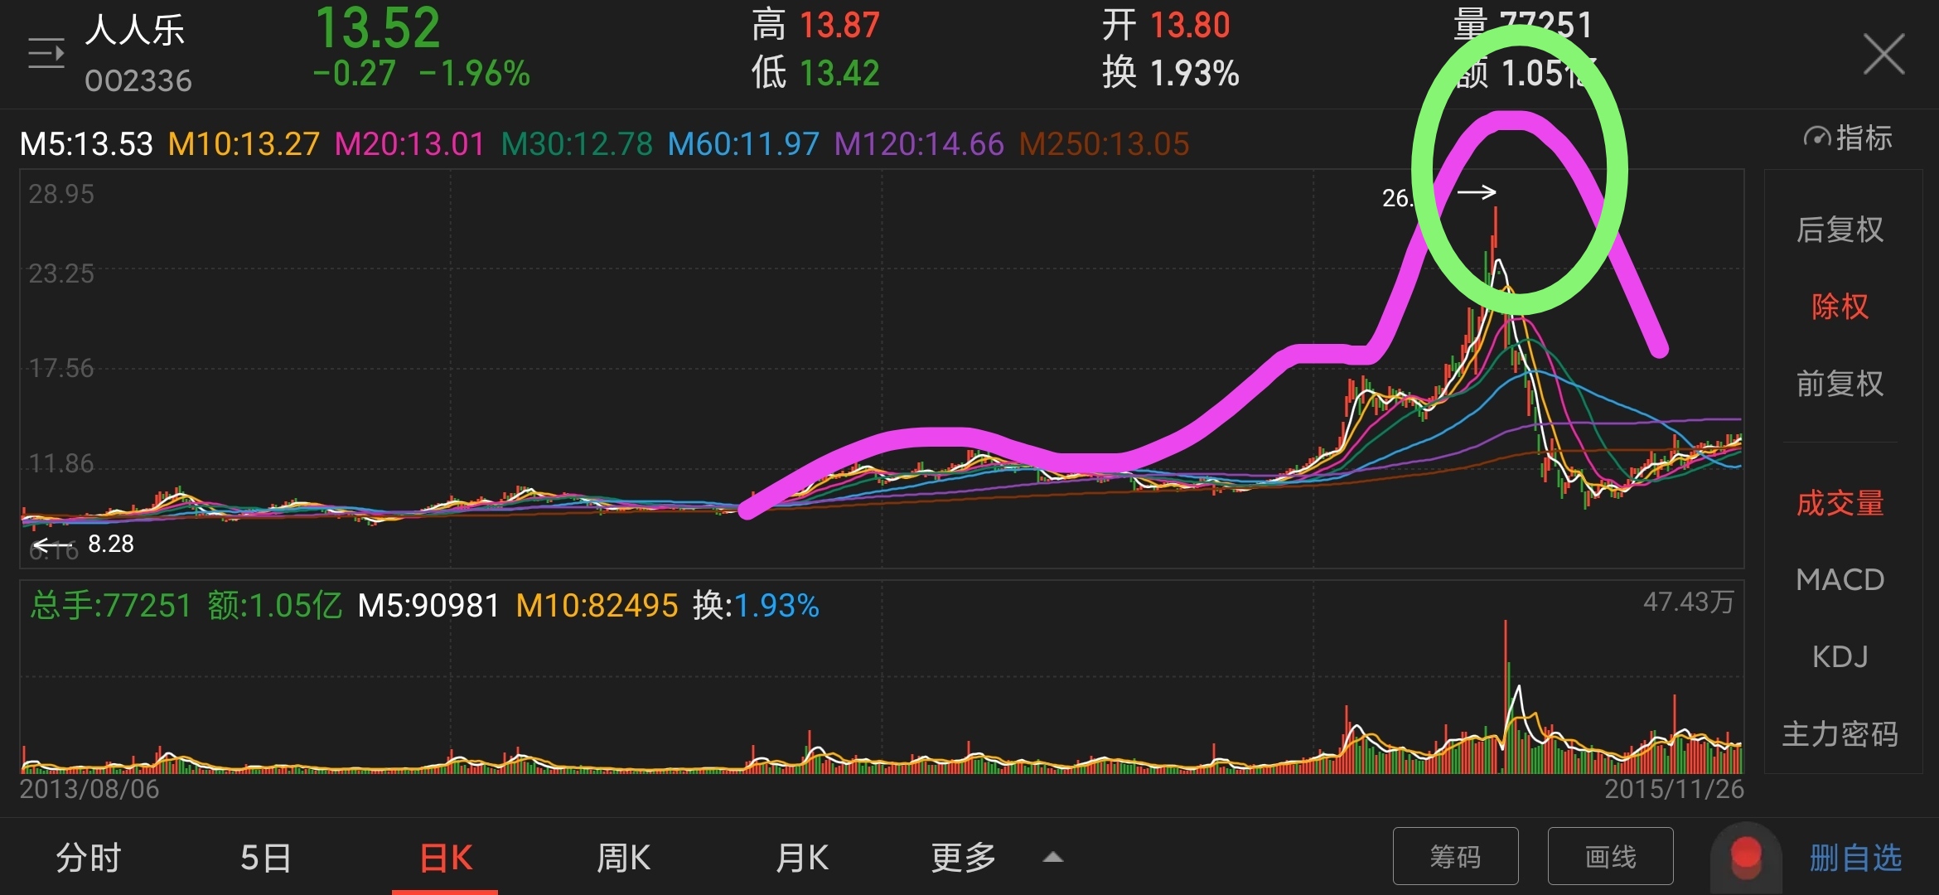This screenshot has width=1939, height=895.
Task: Tap the M60:11.97 moving average label
Action: (743, 144)
